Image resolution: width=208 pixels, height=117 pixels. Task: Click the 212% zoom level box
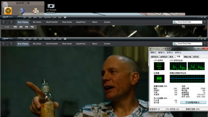click(x=7, y=27)
